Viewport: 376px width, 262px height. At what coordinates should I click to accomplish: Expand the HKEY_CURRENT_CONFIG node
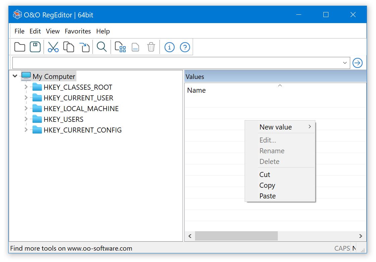[26, 129]
